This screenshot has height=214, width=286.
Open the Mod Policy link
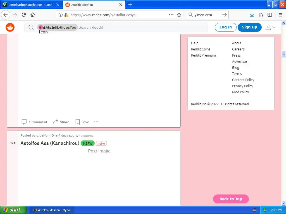click(240, 92)
